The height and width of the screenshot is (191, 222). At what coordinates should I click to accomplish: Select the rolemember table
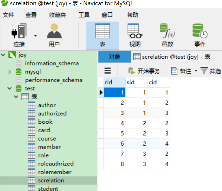tap(55, 172)
